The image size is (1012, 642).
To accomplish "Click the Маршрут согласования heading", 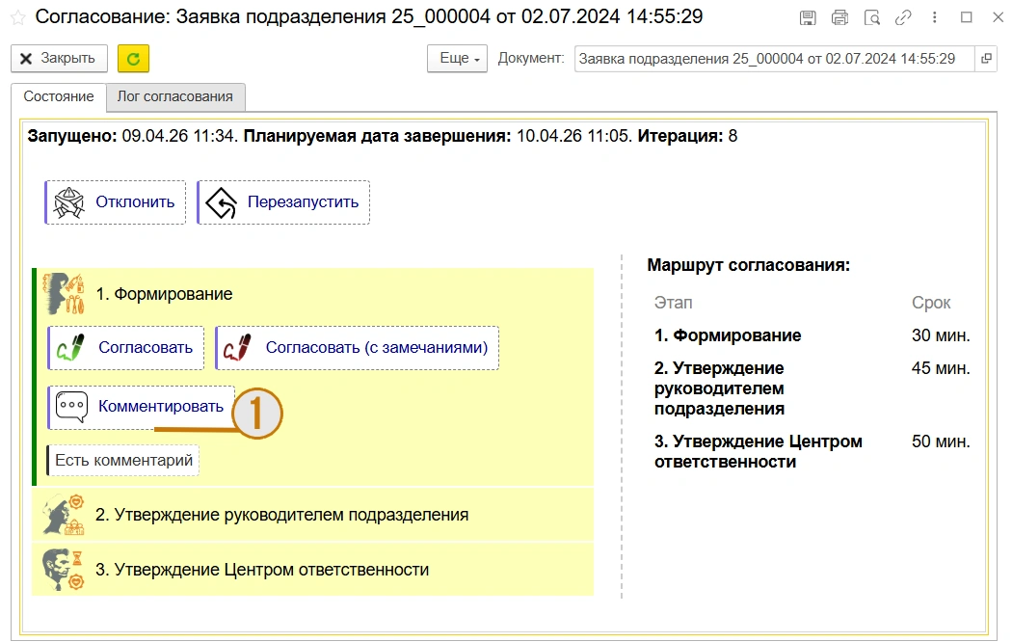I will coord(749,265).
